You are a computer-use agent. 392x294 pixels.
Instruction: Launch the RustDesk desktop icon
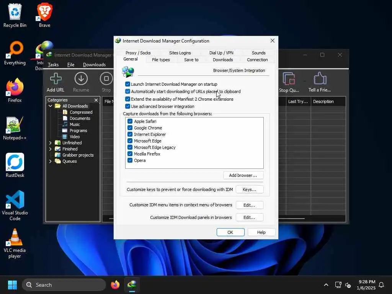15,165
